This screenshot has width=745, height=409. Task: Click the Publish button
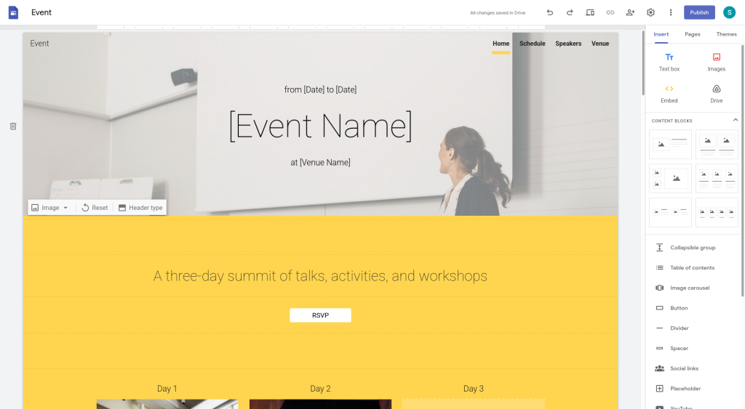click(x=699, y=12)
